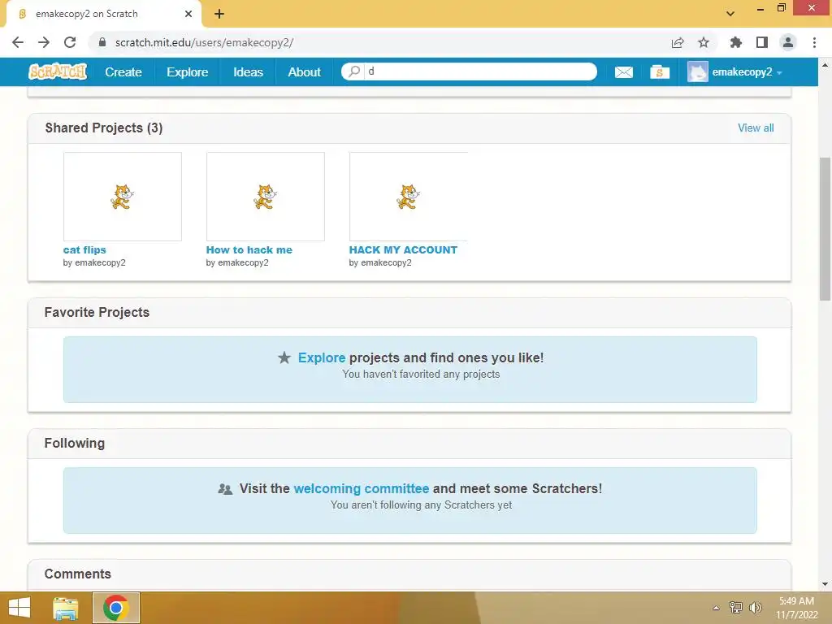Screen dimensions: 832x624
Task: Click the HACK MY ACCOUNT thumbnail
Action: (409, 197)
